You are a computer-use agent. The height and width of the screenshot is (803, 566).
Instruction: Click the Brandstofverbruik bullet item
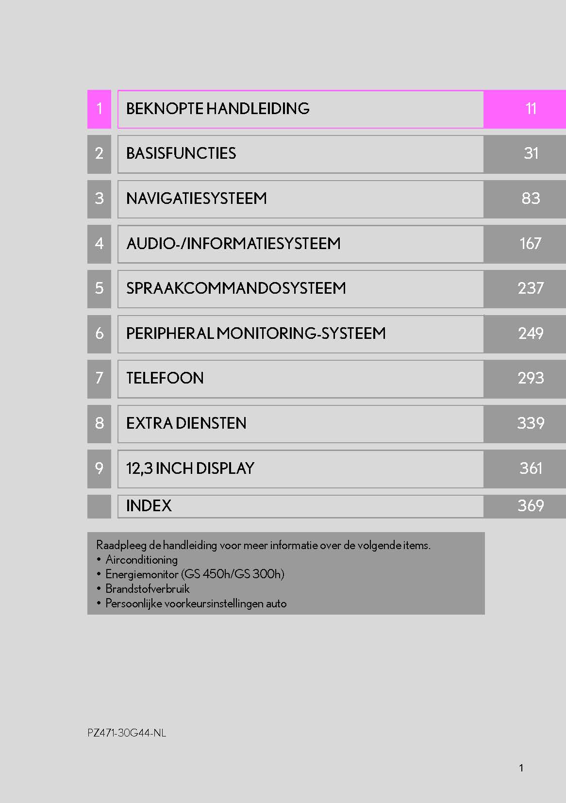pyautogui.click(x=148, y=589)
